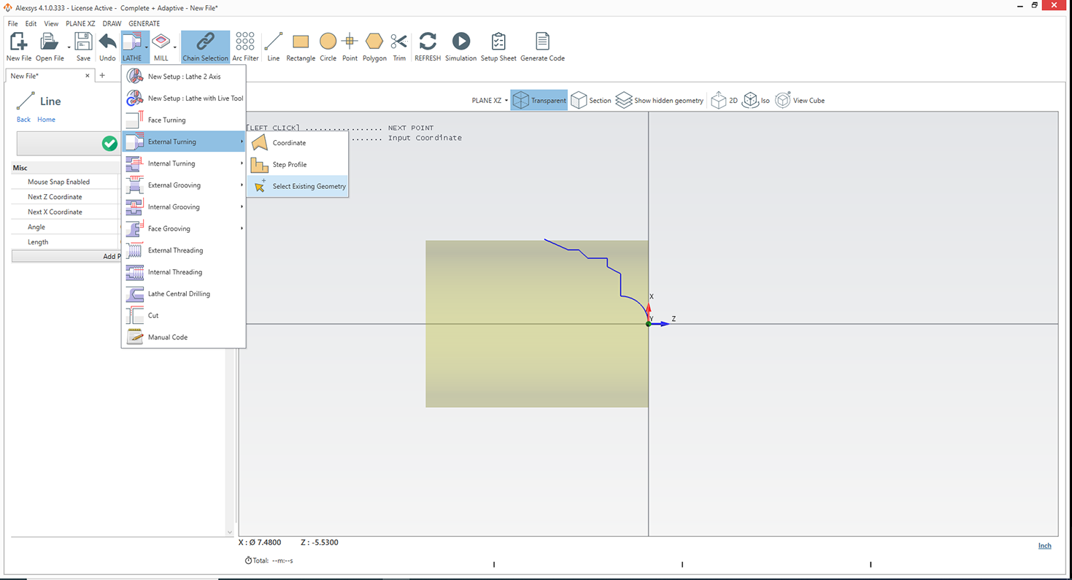Open the PLANE XZ view dropdown

(490, 101)
